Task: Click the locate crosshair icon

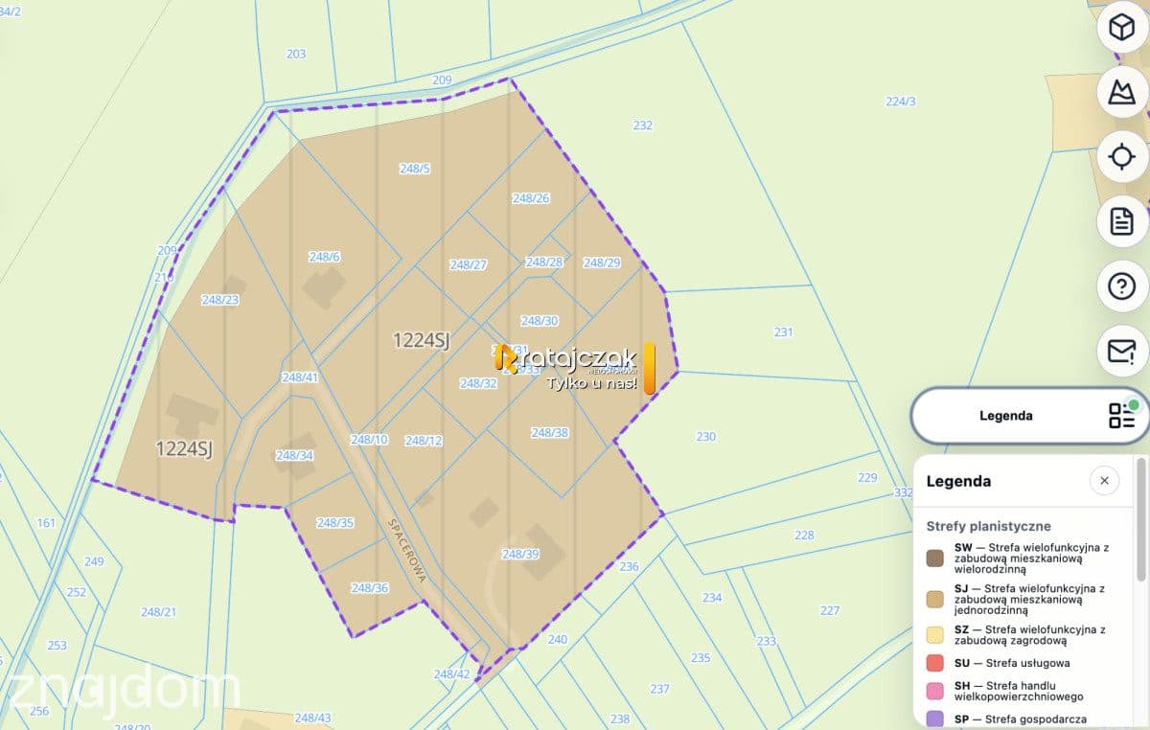Action: coord(1121,156)
